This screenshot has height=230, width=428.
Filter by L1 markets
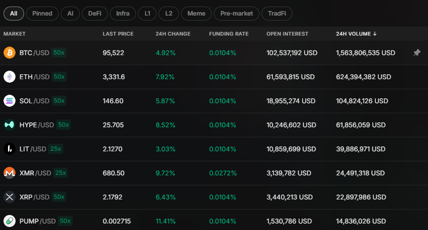tap(148, 14)
